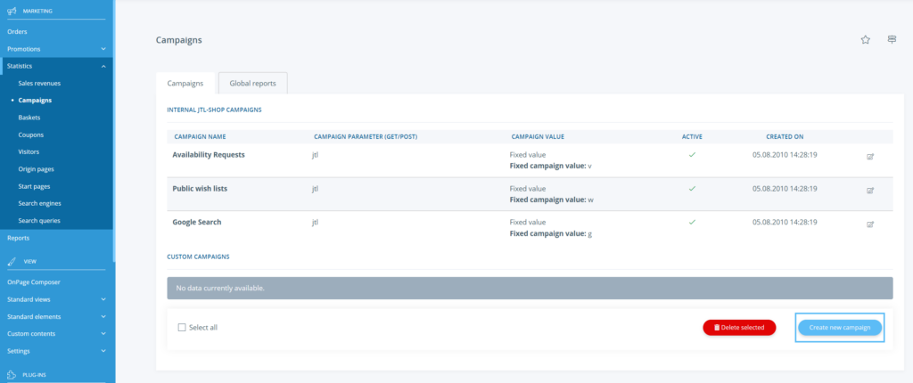Edit the Google Search campaign
The height and width of the screenshot is (383, 913).
870,224
